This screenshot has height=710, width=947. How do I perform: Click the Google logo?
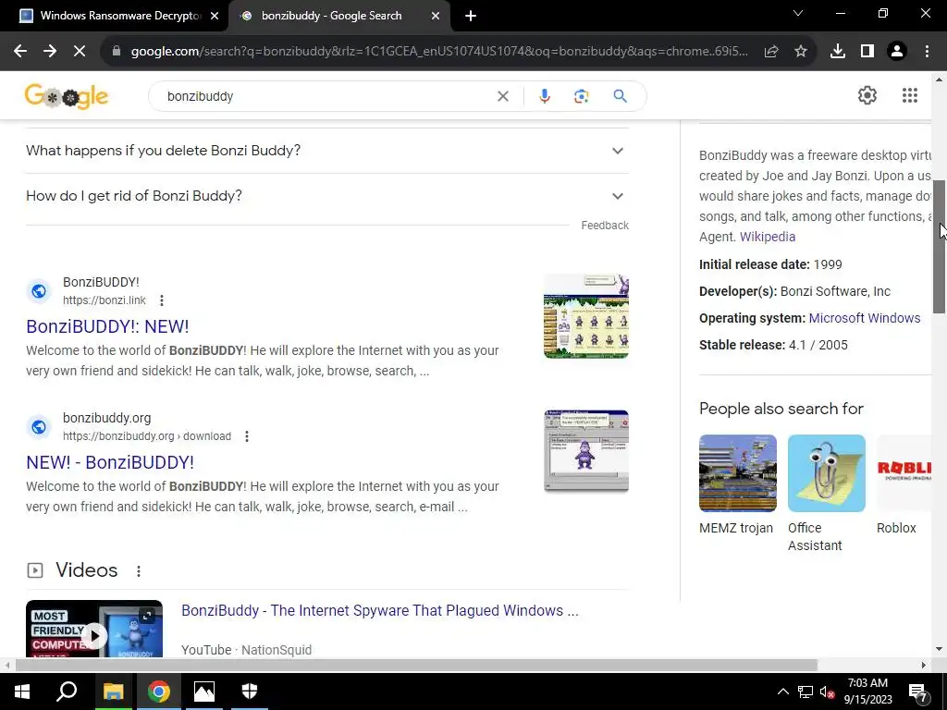pos(67,96)
